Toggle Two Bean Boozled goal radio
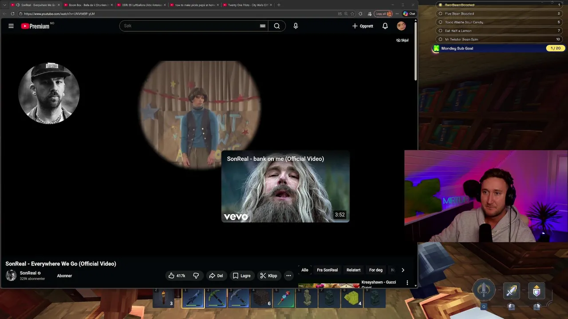The width and height of the screenshot is (568, 319). pyautogui.click(x=440, y=5)
